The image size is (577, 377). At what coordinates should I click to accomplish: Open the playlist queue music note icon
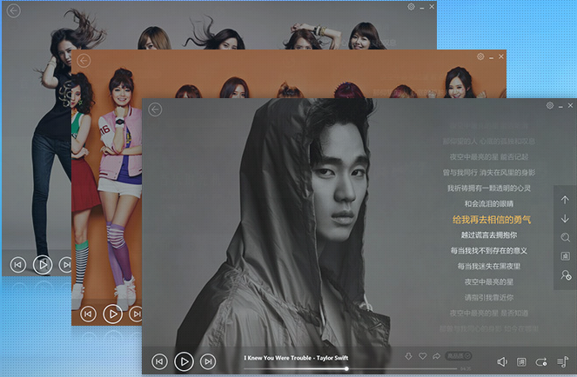point(563,362)
